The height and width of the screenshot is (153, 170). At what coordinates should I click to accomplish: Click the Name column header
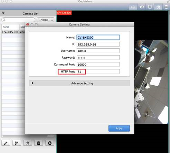pos(10,27)
